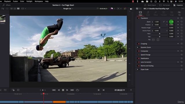Viewport: 185px width, 104px height.
Task: Reset the Rotation Angle parameter
Action: click(x=182, y=28)
